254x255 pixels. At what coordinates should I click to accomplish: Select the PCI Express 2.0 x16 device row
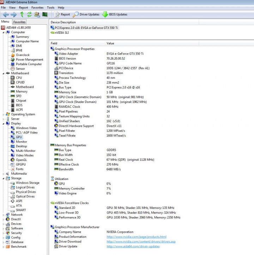tap(85, 28)
